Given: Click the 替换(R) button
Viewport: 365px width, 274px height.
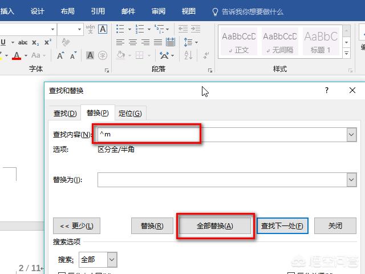Looking at the screenshot, I should click(152, 226).
